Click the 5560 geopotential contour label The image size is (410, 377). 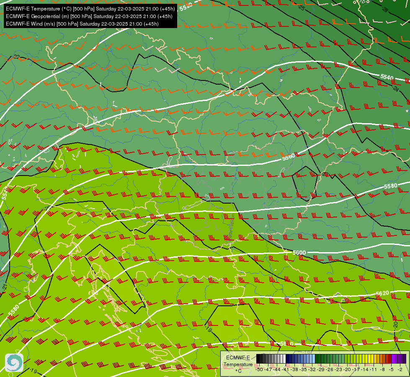point(289,157)
